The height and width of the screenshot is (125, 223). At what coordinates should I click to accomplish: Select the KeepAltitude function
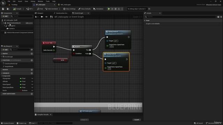(x=9, y=66)
